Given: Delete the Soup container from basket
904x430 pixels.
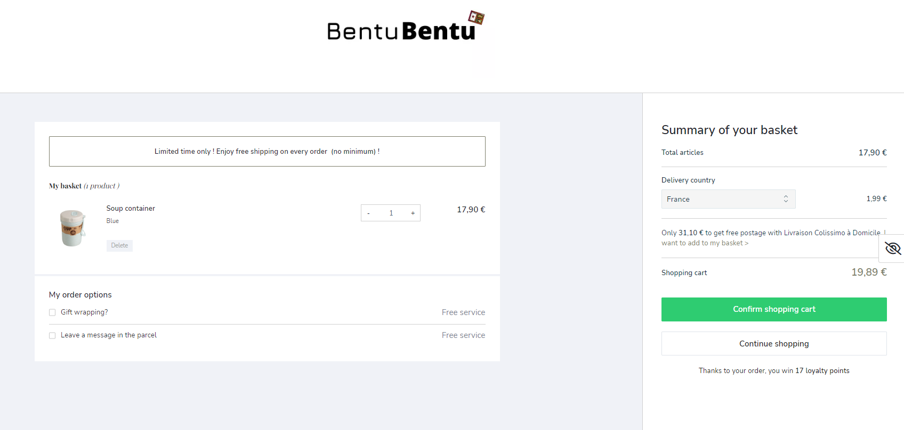Looking at the screenshot, I should [x=119, y=245].
